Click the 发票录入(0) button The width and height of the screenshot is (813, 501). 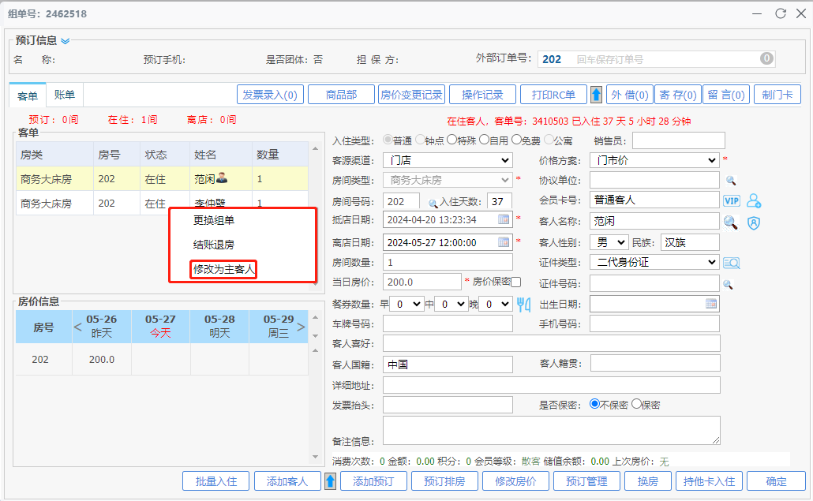270,95
